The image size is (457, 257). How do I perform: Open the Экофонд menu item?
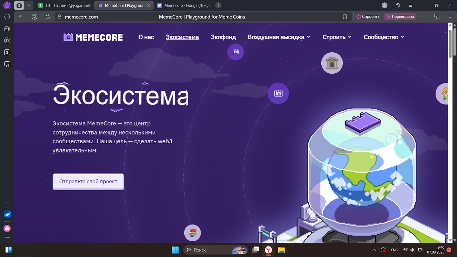click(x=223, y=37)
